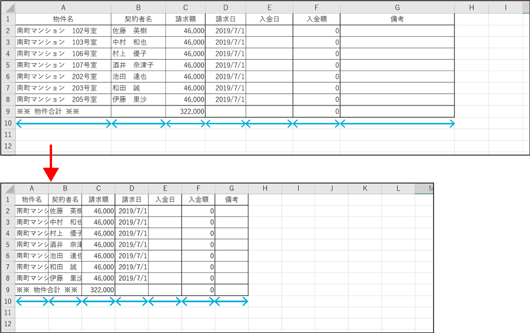Click total 322,000 in upper sheet
The width and height of the screenshot is (530, 333).
click(x=186, y=111)
